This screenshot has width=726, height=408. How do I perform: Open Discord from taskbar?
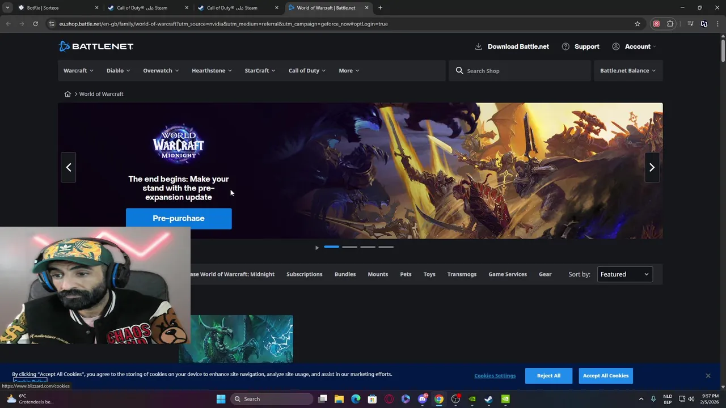pyautogui.click(x=422, y=399)
